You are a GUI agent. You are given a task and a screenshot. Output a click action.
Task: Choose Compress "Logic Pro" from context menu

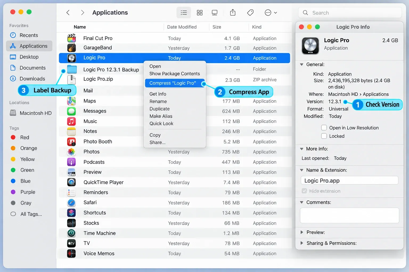click(x=175, y=83)
